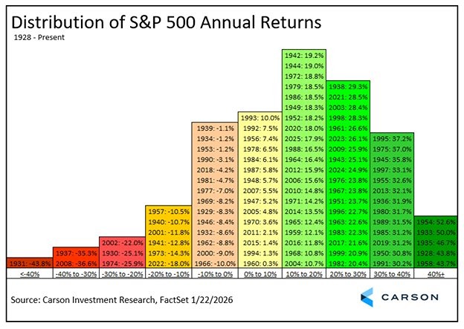
Task: Click the 1993: 10.0% cell
Action: 259,117
